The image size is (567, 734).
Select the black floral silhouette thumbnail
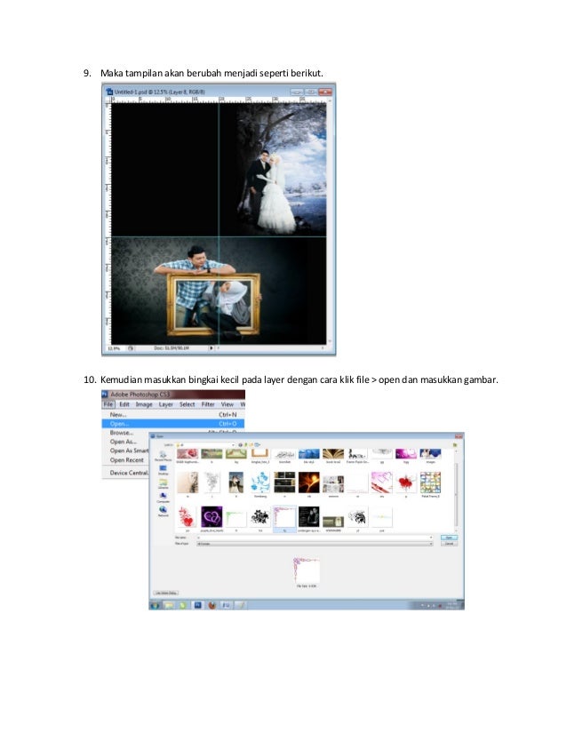click(260, 517)
